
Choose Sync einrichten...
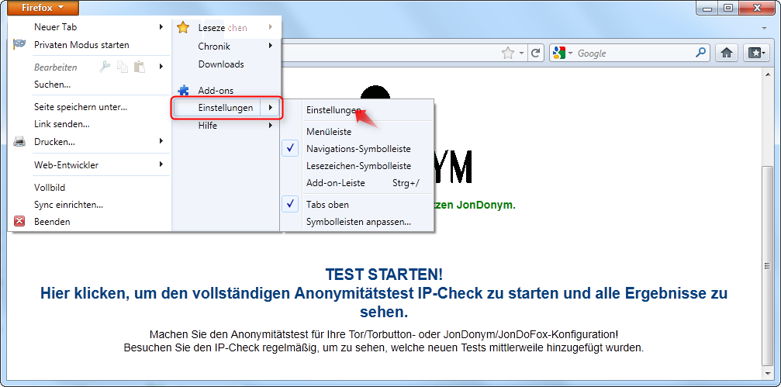pyautogui.click(x=69, y=205)
